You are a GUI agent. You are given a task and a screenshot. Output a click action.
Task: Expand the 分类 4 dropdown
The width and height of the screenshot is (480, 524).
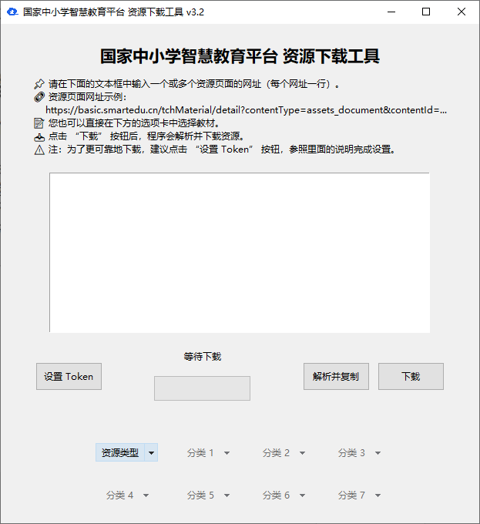point(127,495)
